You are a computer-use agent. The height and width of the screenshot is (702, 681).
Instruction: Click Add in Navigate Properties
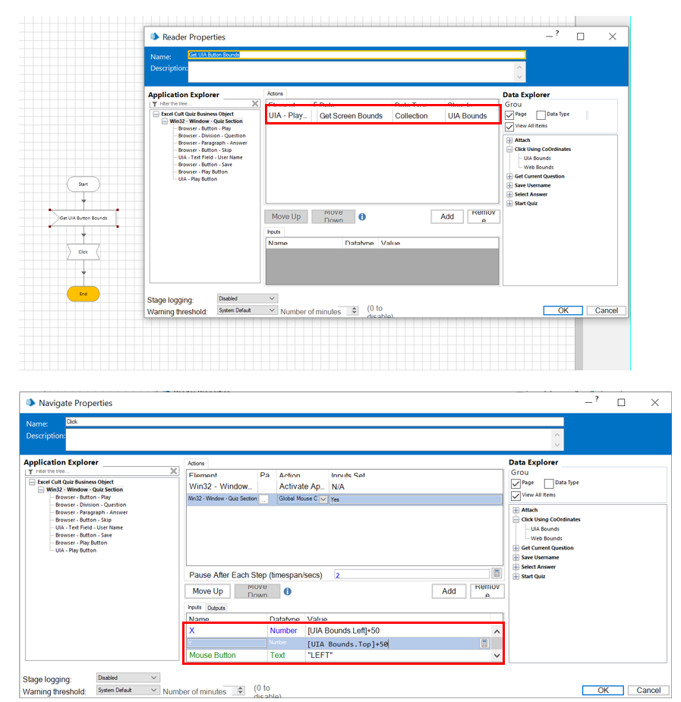click(449, 591)
